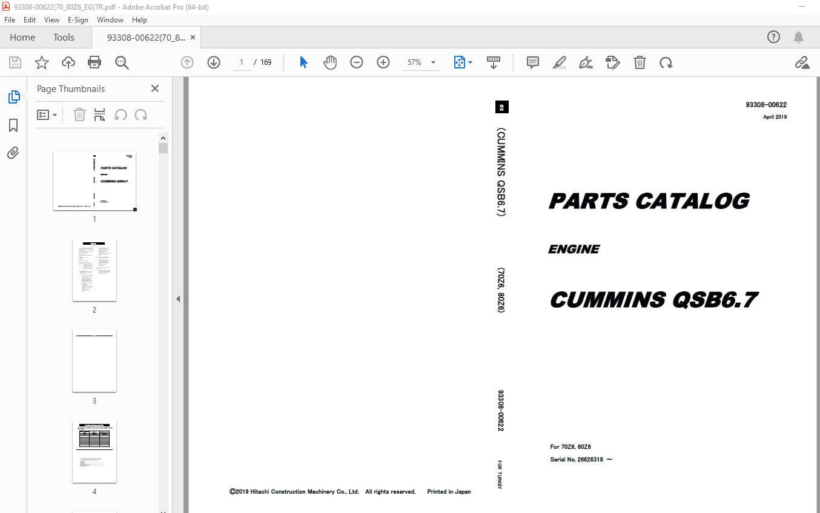Viewport: 820px width, 513px height.
Task: Share link icon at toolbar end
Action: 802,62
